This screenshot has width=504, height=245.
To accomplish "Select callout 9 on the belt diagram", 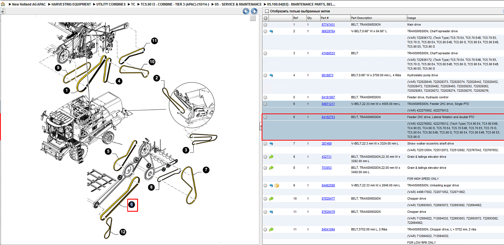I will coord(58,68).
